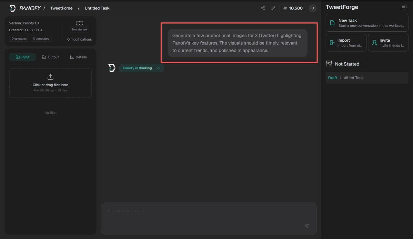Image resolution: width=413 pixels, height=239 pixels.
Task: Expand the Not Started task group
Action: 347,64
